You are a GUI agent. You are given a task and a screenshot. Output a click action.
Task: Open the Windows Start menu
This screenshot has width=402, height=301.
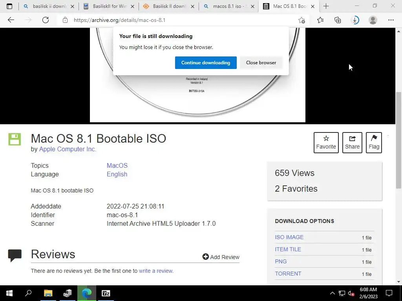click(9, 293)
